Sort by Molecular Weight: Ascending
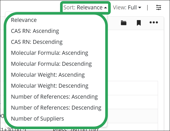The height and width of the screenshot is (131, 170). [x=48, y=75]
